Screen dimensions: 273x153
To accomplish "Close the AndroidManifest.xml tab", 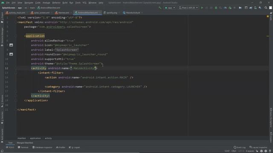I will [x=100, y=13].
